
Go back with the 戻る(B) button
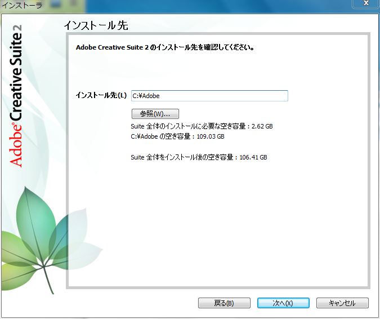pyautogui.click(x=224, y=303)
